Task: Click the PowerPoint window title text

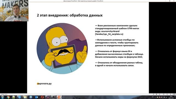Action: [x=83, y=1]
